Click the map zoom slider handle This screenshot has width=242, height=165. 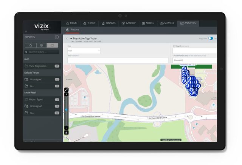tap(66, 109)
